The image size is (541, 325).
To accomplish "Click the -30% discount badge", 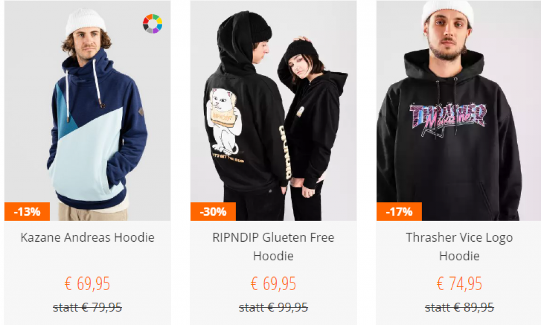I will click(x=213, y=211).
